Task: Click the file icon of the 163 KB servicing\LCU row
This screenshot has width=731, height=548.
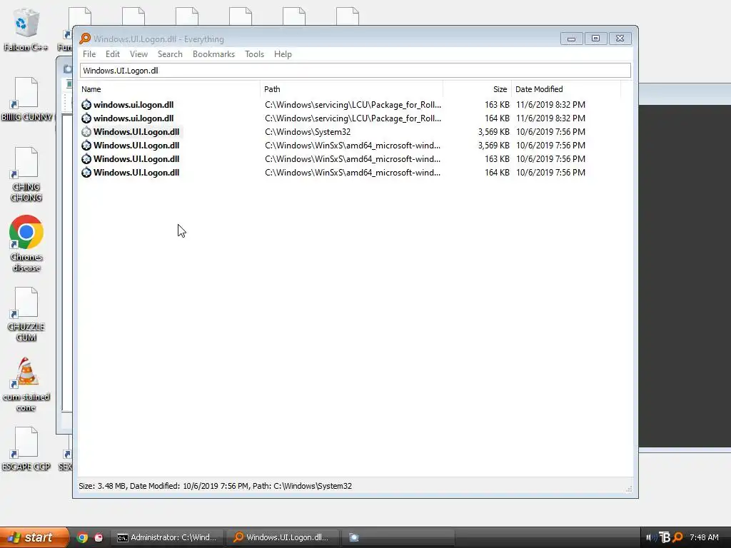Action: [86, 105]
